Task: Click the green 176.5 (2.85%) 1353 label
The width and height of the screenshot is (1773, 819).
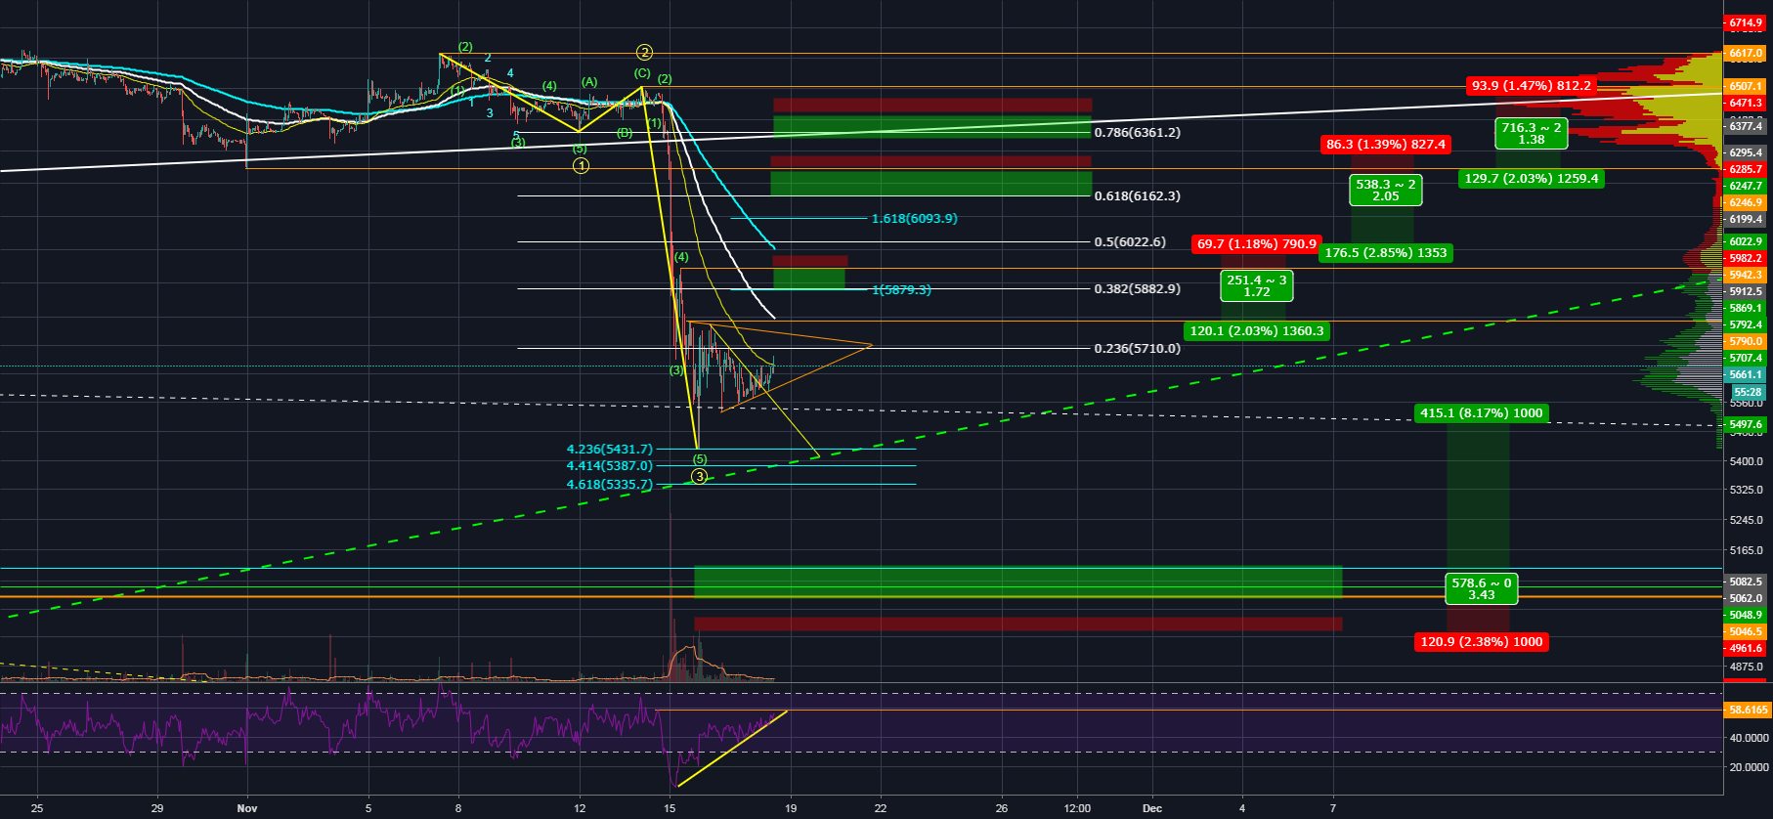Action: 1386,253
